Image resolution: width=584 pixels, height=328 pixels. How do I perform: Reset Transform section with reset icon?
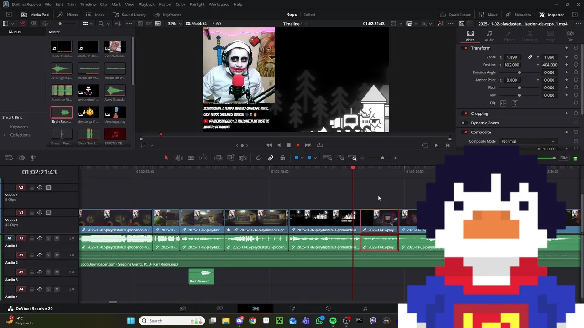(576, 48)
